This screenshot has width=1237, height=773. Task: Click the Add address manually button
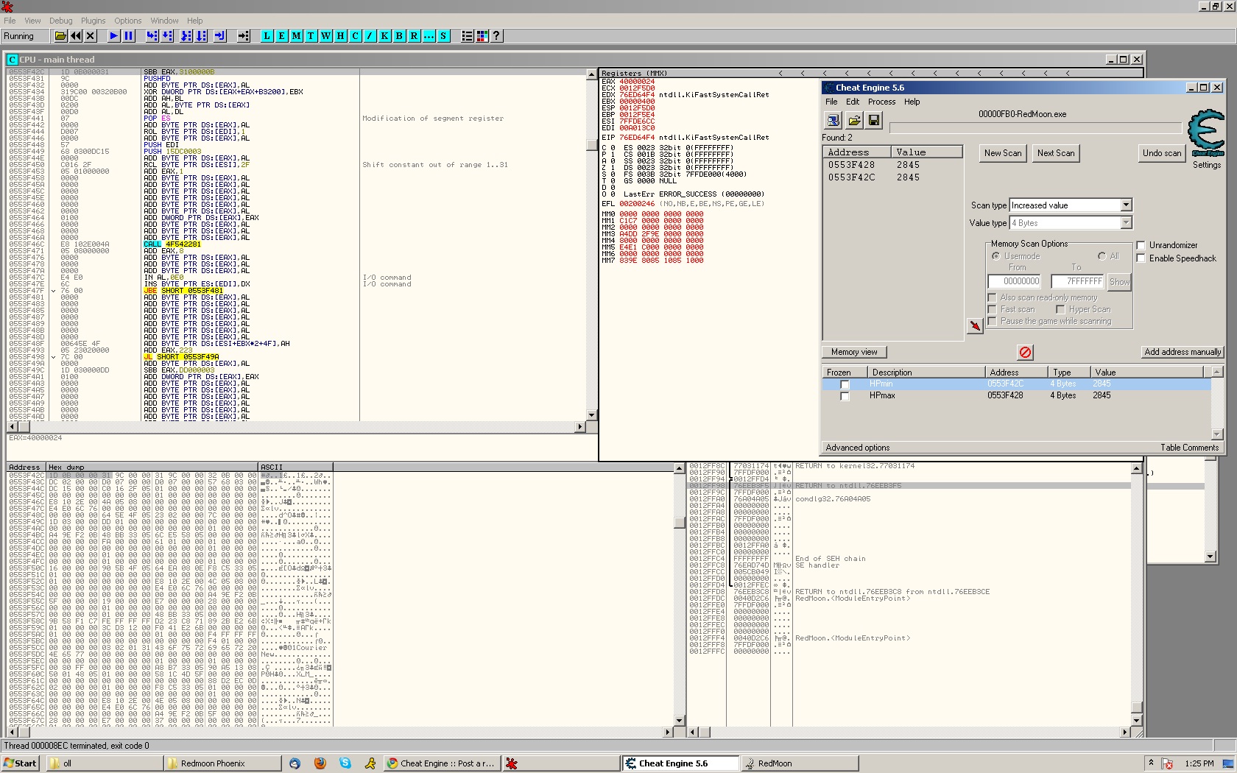point(1182,352)
